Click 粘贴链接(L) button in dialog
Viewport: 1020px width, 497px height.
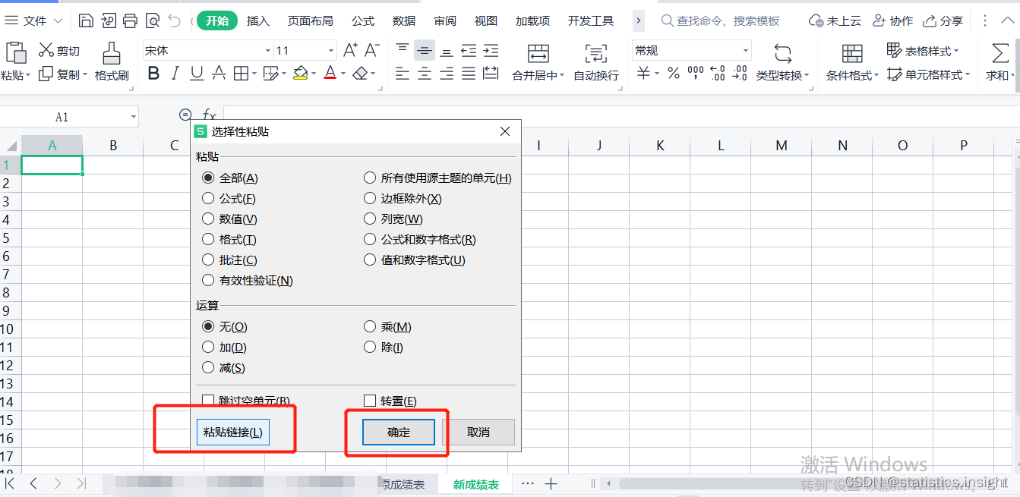pyautogui.click(x=233, y=433)
